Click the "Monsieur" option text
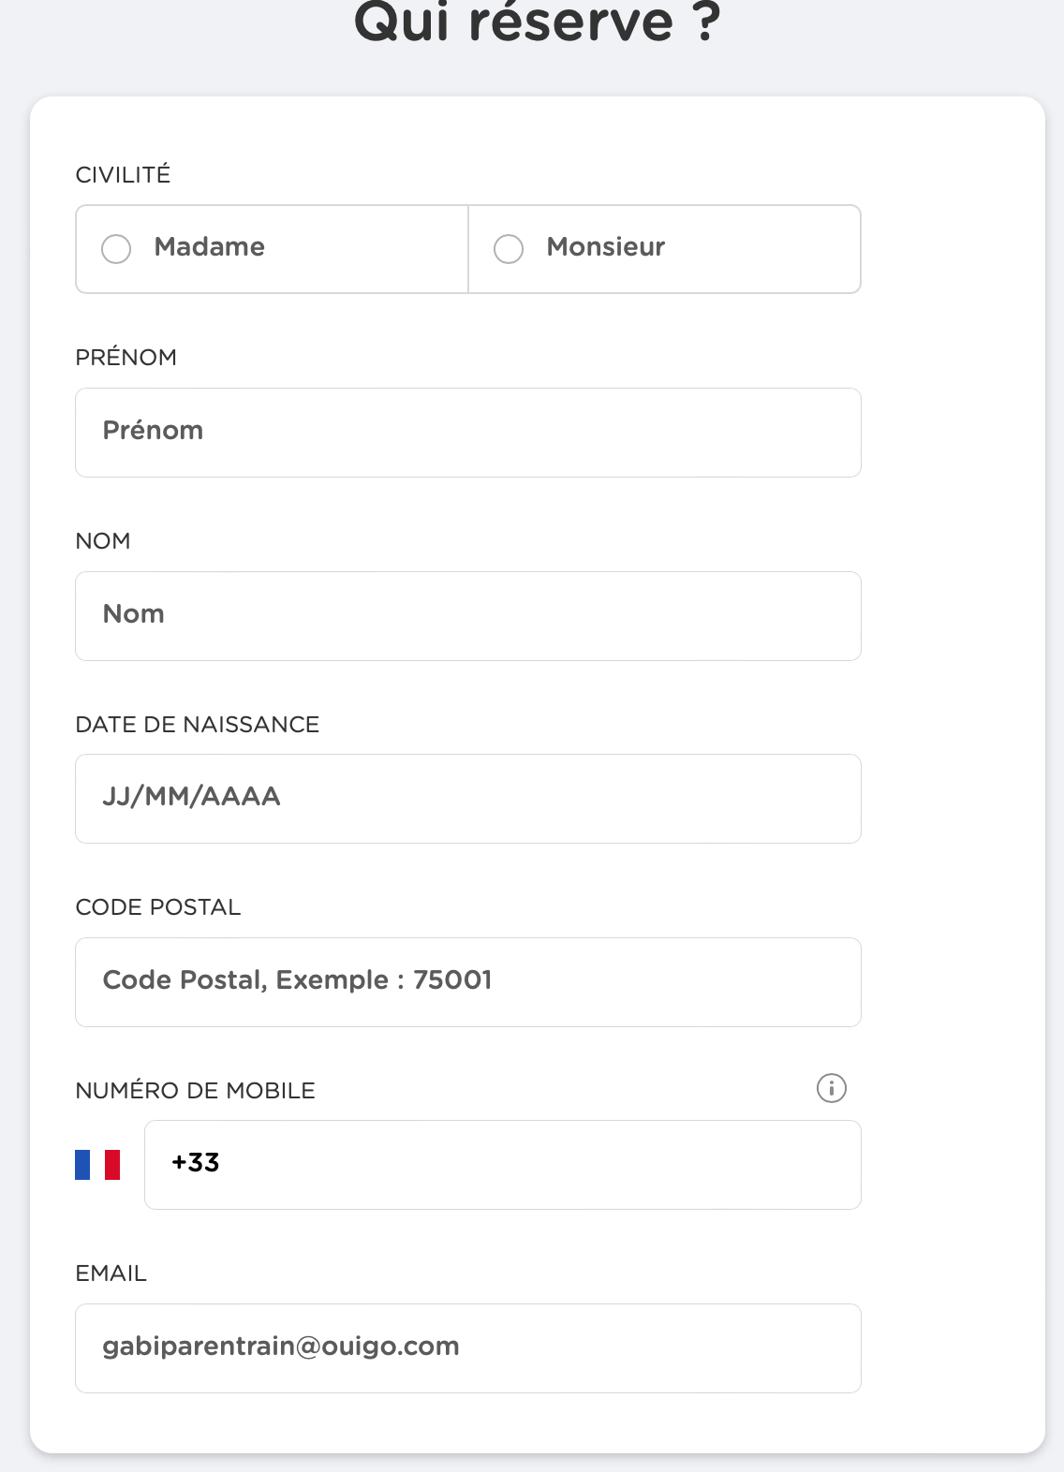Image resolution: width=1064 pixels, height=1472 pixels. [606, 247]
